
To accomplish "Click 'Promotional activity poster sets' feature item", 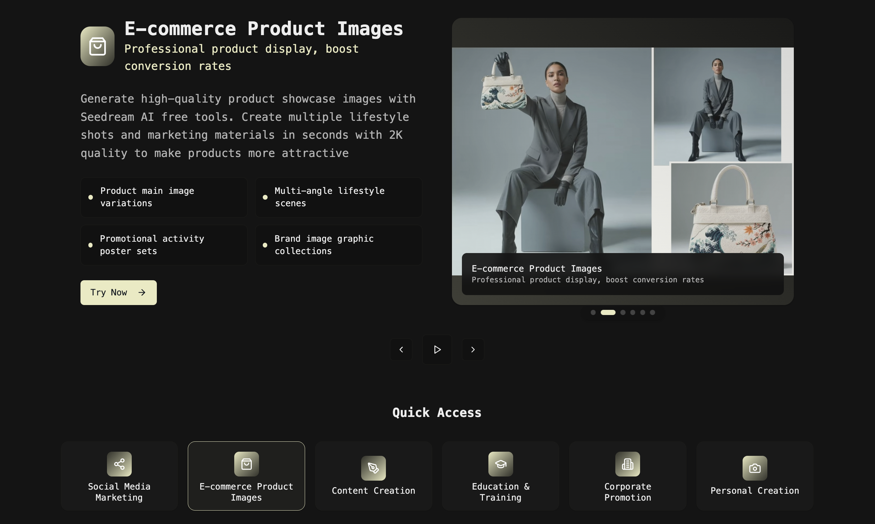I will [x=164, y=245].
